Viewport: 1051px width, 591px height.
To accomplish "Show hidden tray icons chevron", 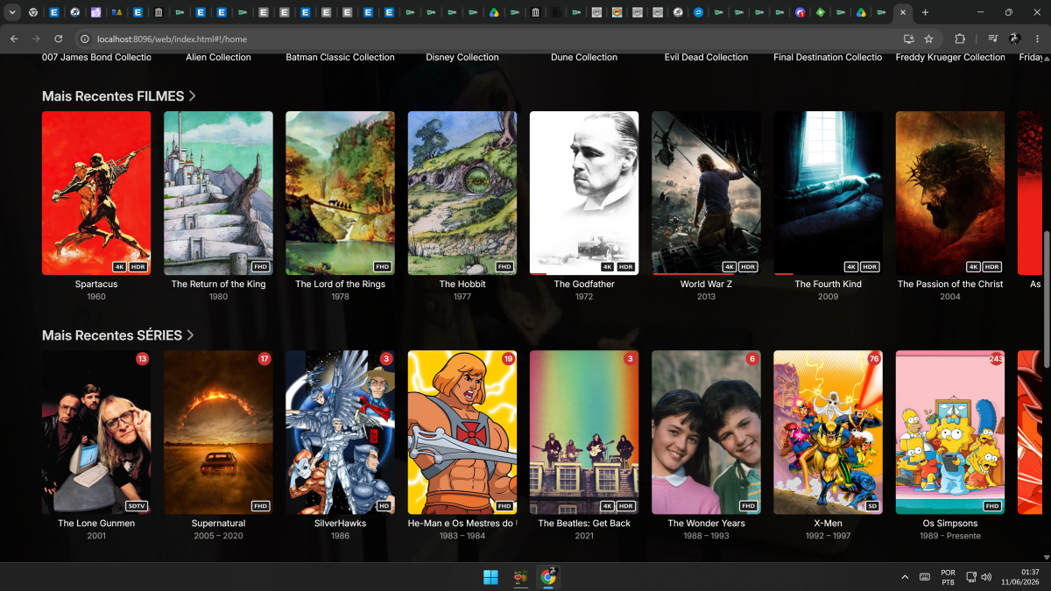I will [905, 577].
